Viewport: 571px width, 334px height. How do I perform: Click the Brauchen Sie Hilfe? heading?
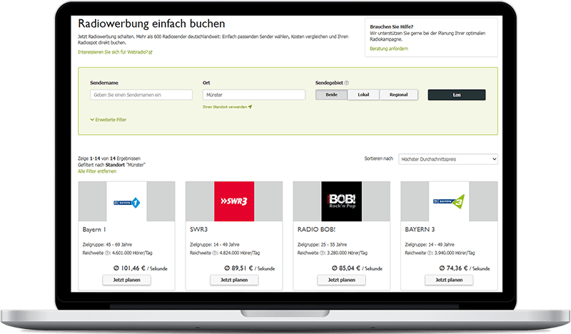pos(391,26)
